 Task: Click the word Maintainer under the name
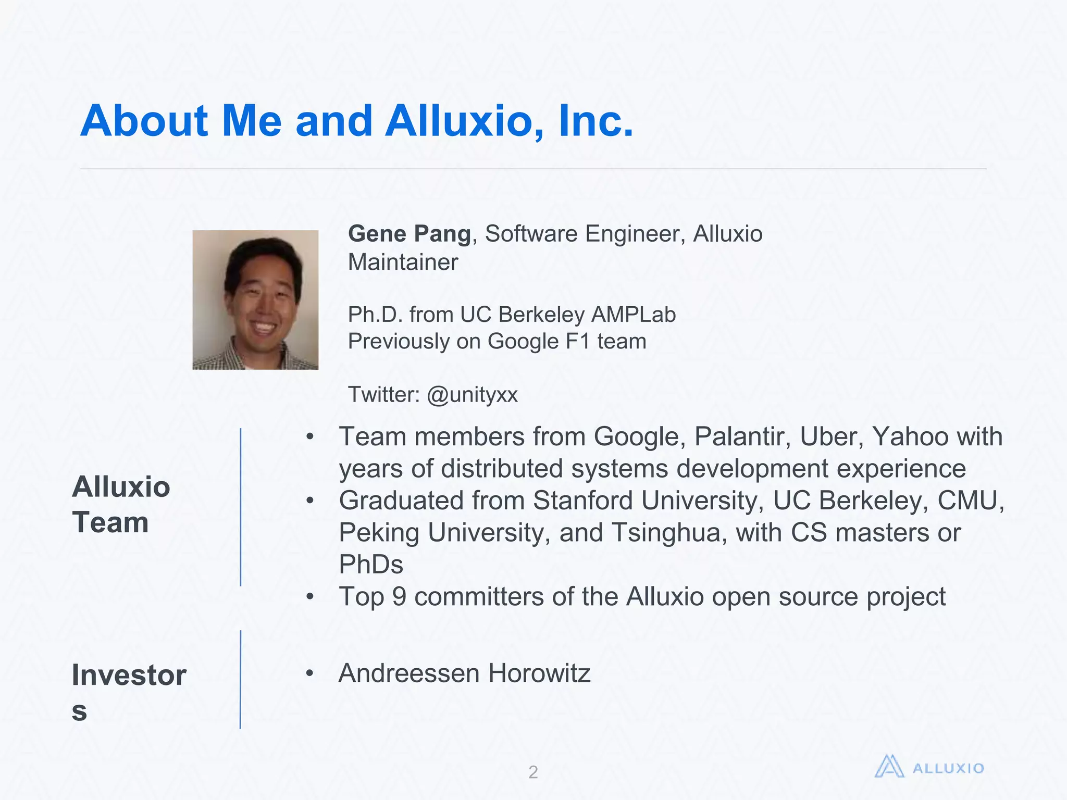click(403, 262)
